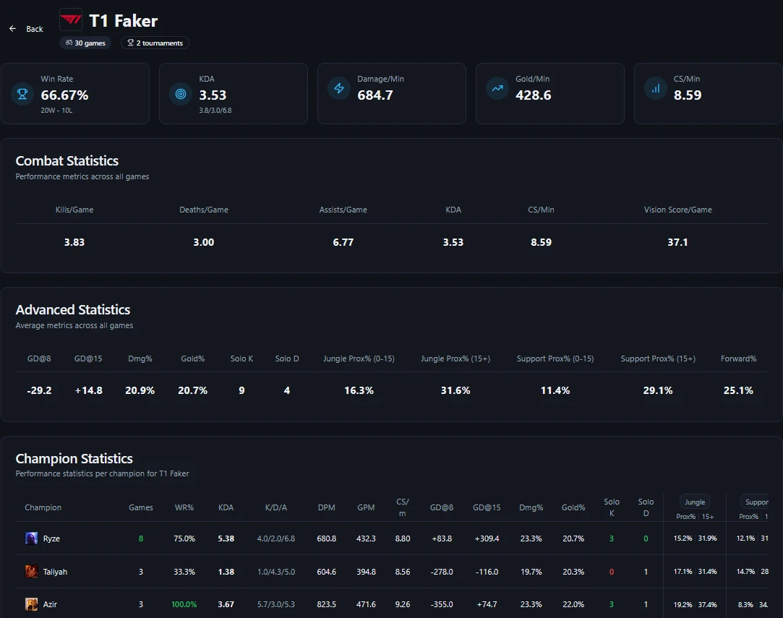Sort table by WR% column header
The image size is (783, 618).
(x=184, y=507)
